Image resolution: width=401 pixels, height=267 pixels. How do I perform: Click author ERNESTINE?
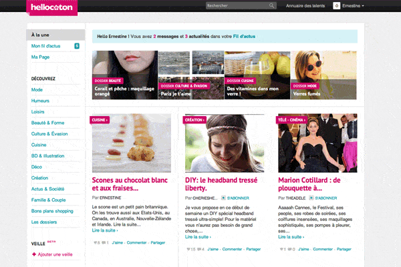coord(110,198)
